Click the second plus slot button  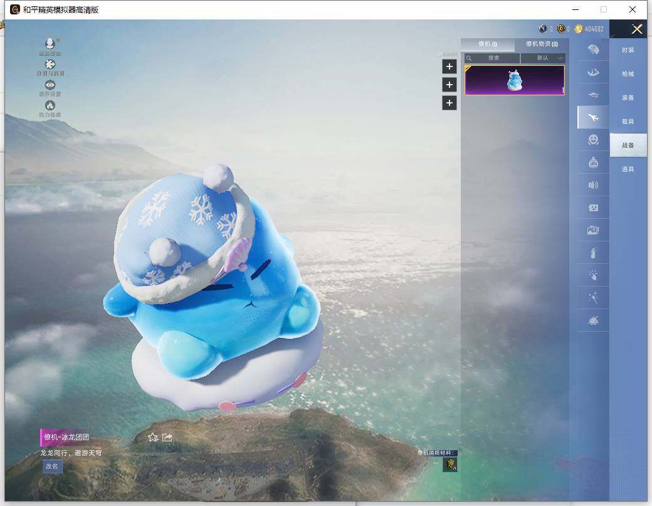click(449, 85)
